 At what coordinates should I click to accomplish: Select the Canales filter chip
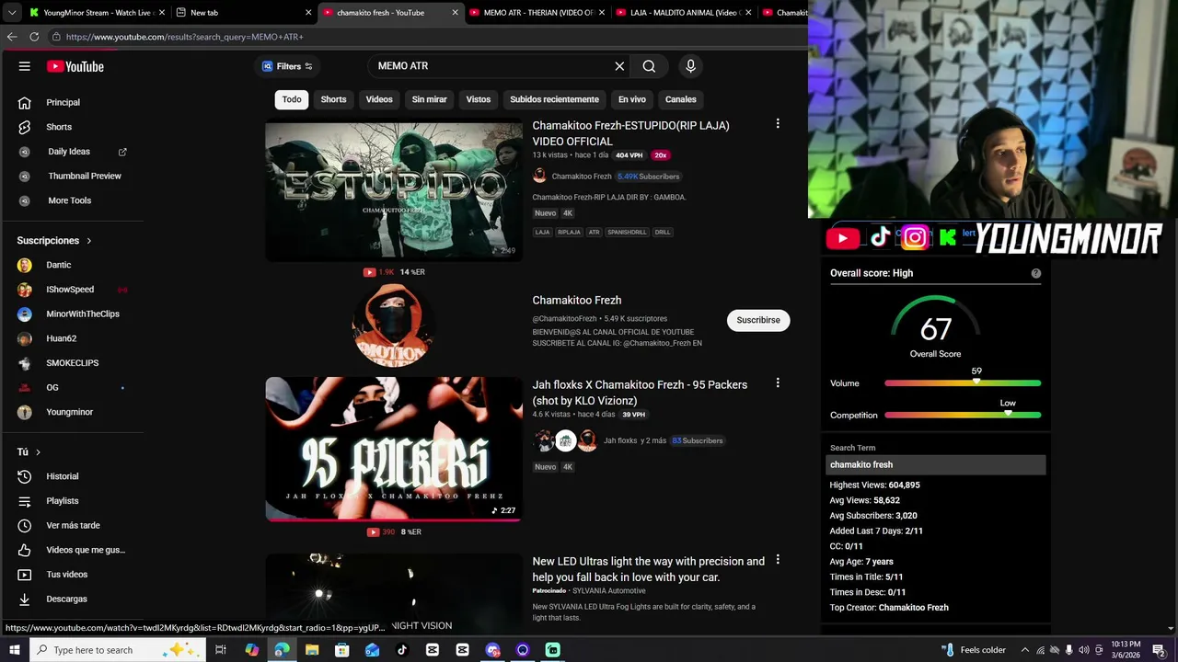681,99
